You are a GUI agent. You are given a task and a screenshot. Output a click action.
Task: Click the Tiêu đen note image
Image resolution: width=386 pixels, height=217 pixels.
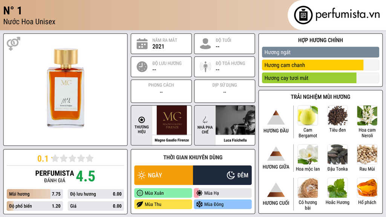tap(337, 115)
